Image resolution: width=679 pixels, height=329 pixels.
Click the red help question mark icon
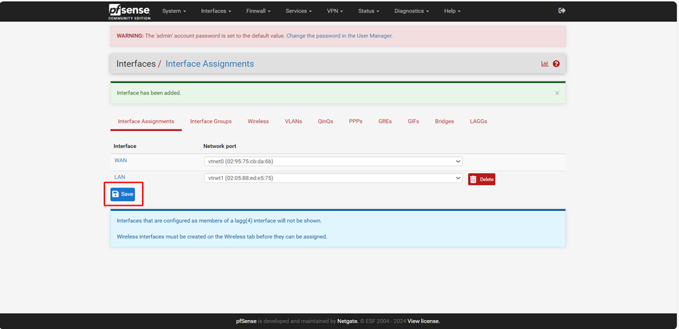point(556,64)
